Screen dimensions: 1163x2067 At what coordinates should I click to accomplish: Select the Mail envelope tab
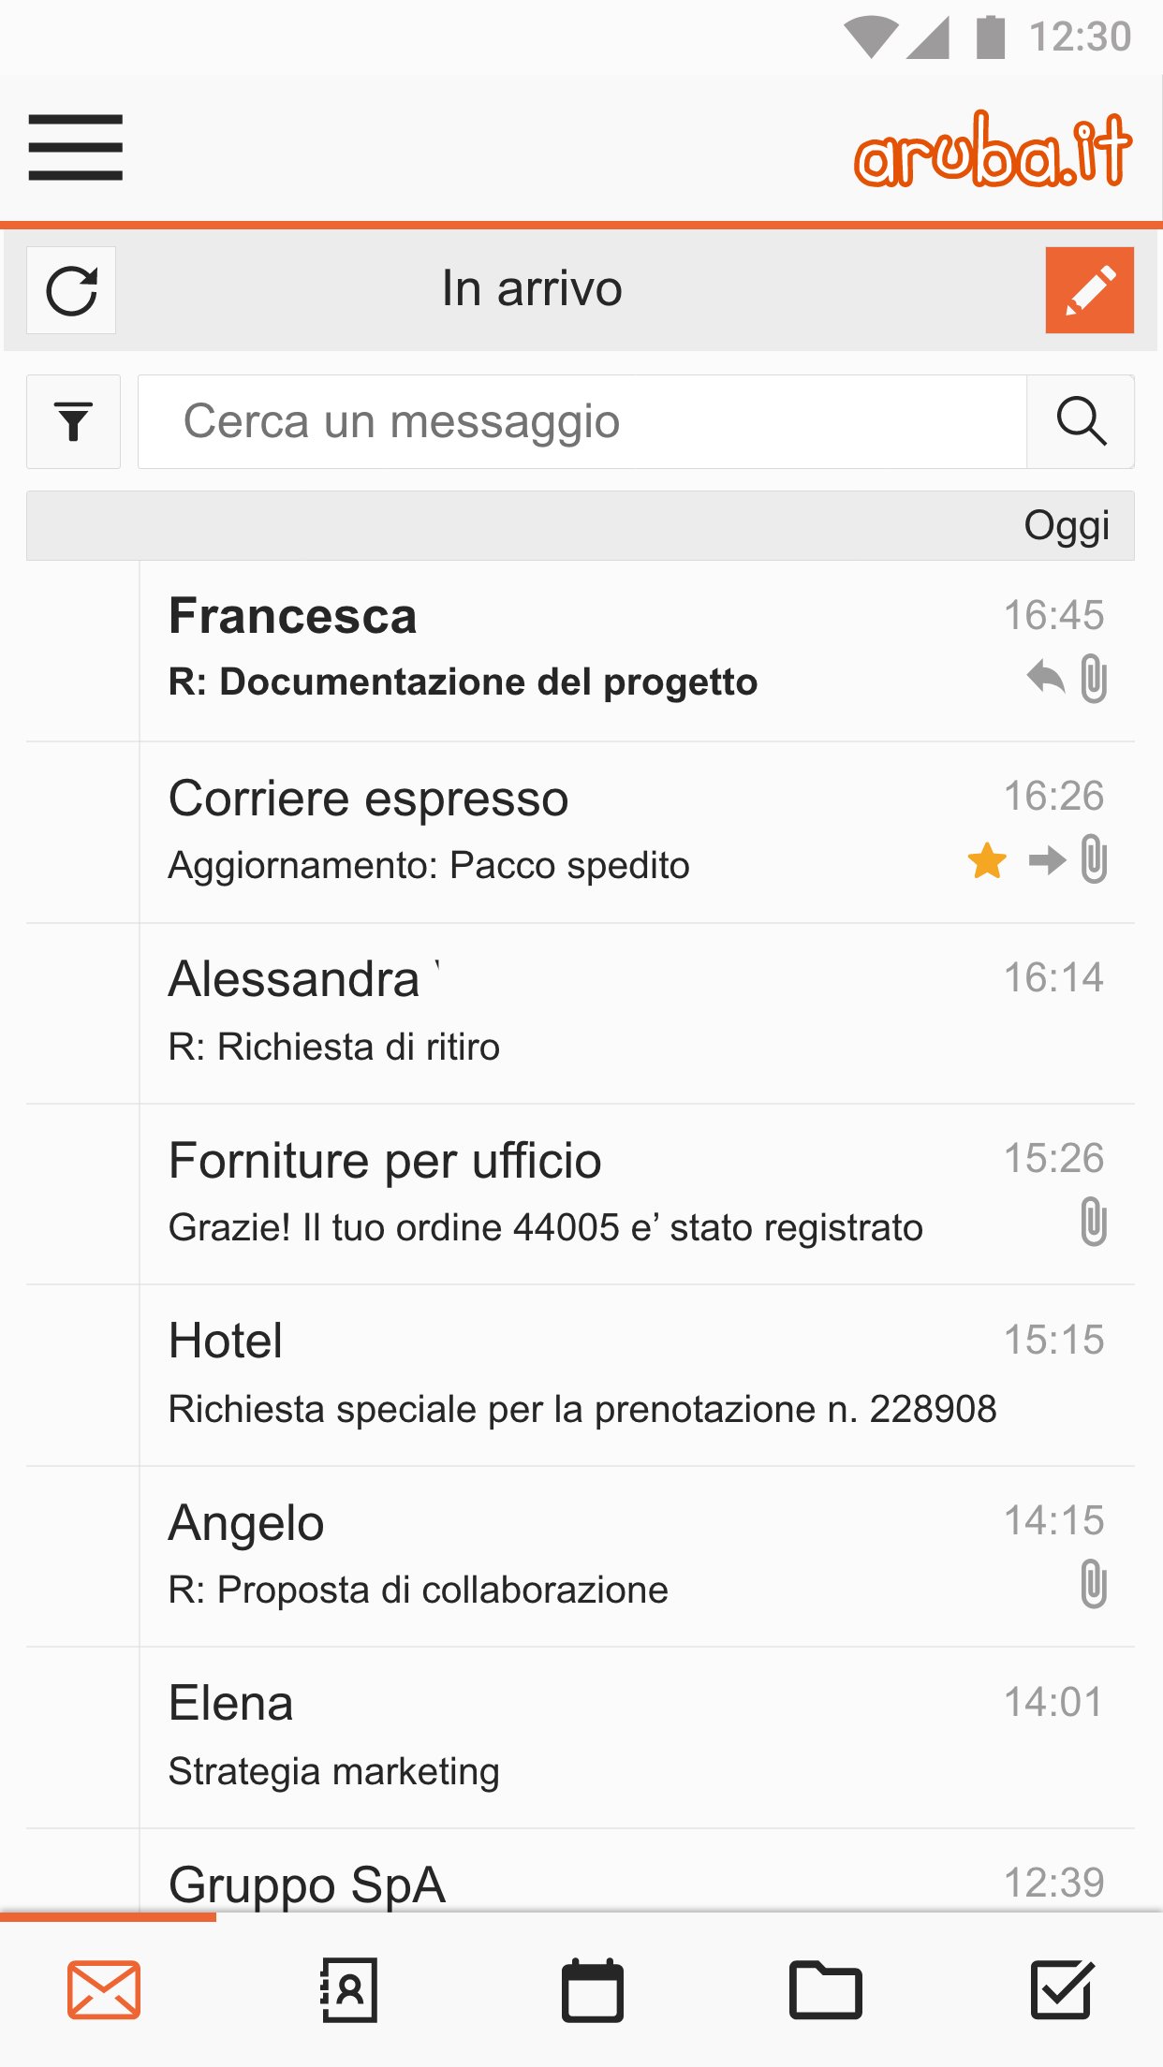pyautogui.click(x=104, y=1989)
